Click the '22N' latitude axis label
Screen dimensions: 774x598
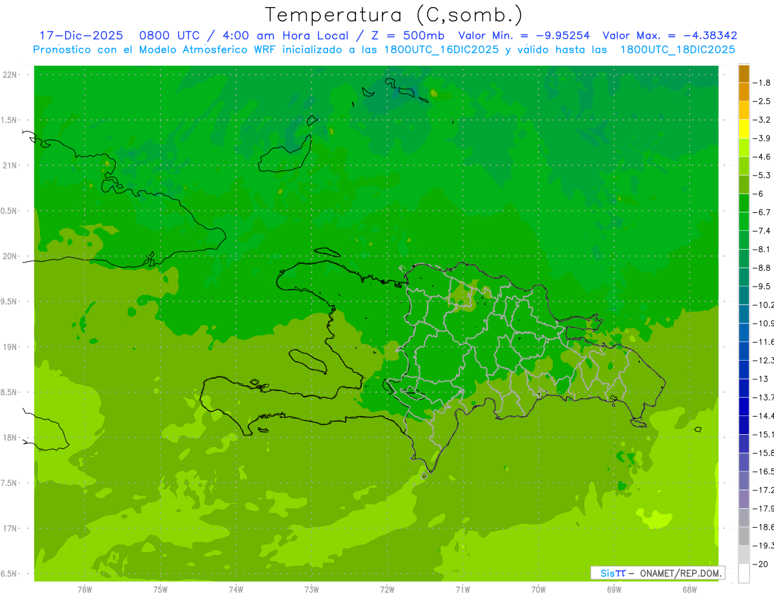click(10, 75)
